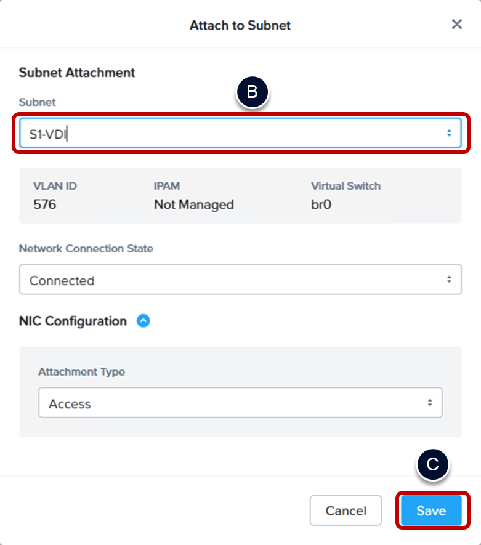Collapse the NIC Configuration section
The image size is (481, 545).
click(143, 321)
